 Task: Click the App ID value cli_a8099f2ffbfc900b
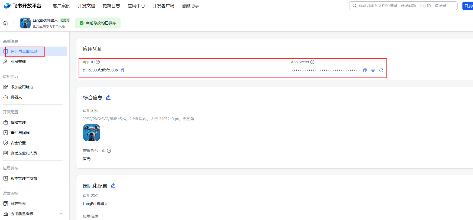coord(100,70)
